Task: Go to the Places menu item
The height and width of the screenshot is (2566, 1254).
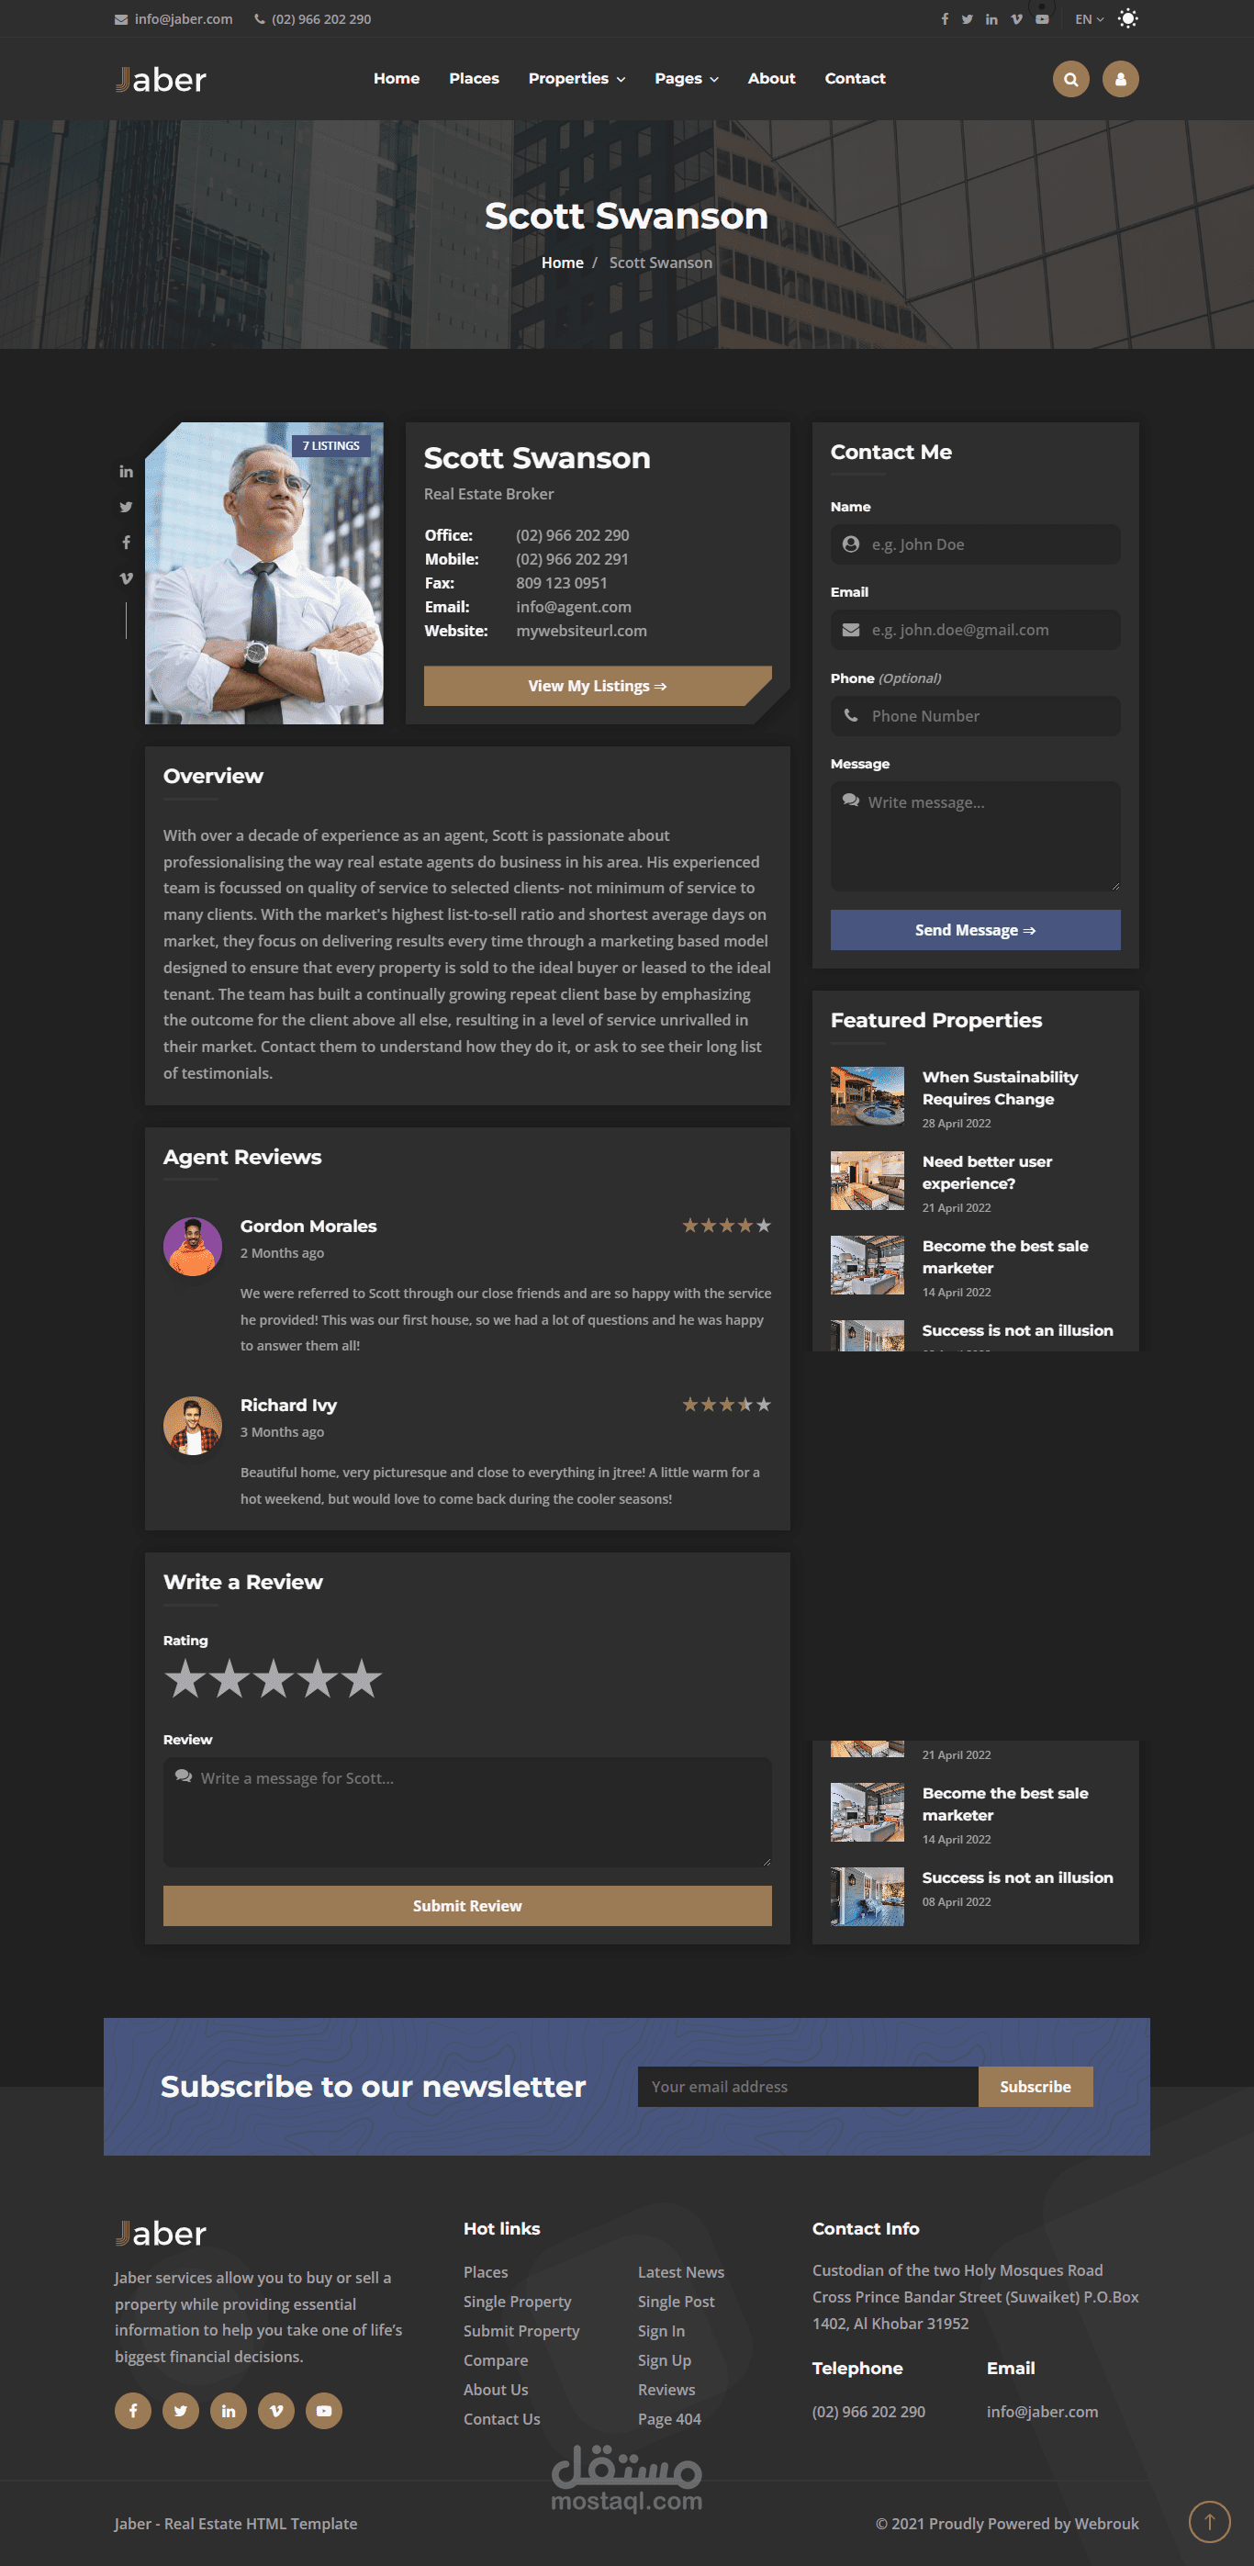Action: point(474,79)
